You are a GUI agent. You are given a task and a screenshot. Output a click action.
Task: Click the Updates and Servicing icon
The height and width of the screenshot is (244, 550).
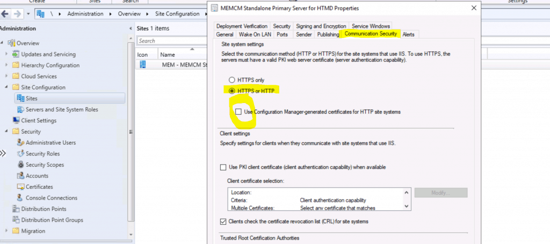pos(16,54)
